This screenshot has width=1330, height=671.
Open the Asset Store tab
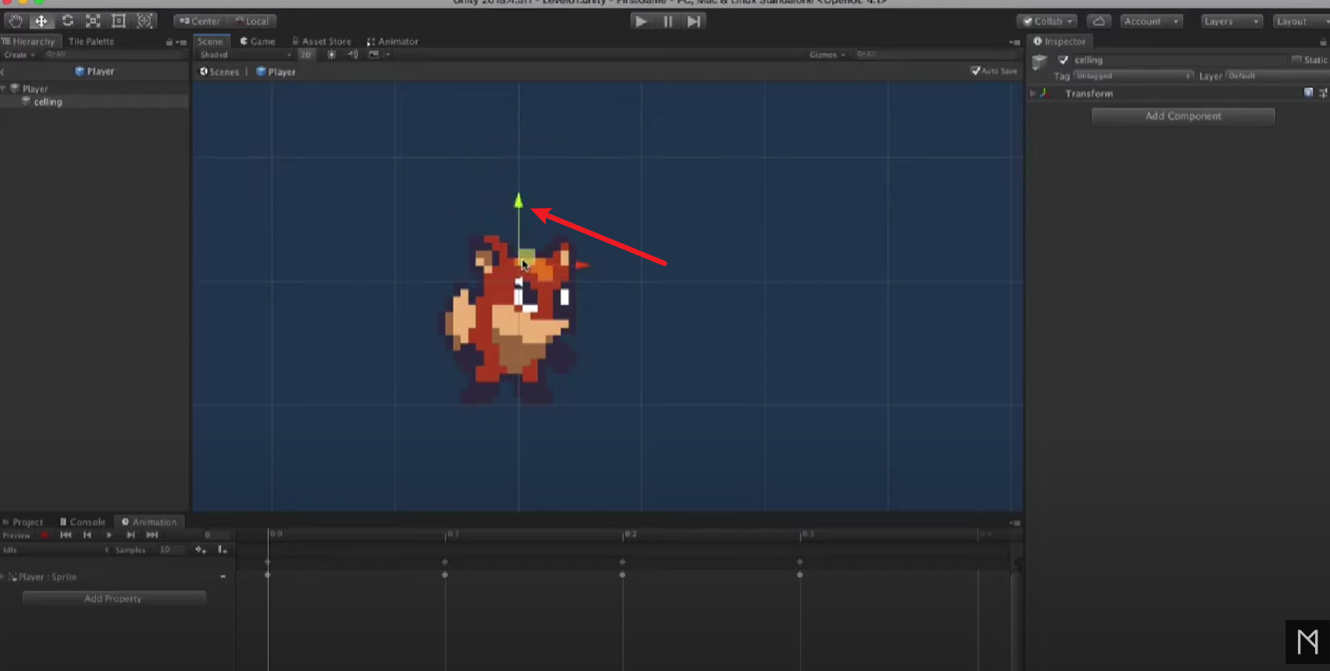[322, 42]
